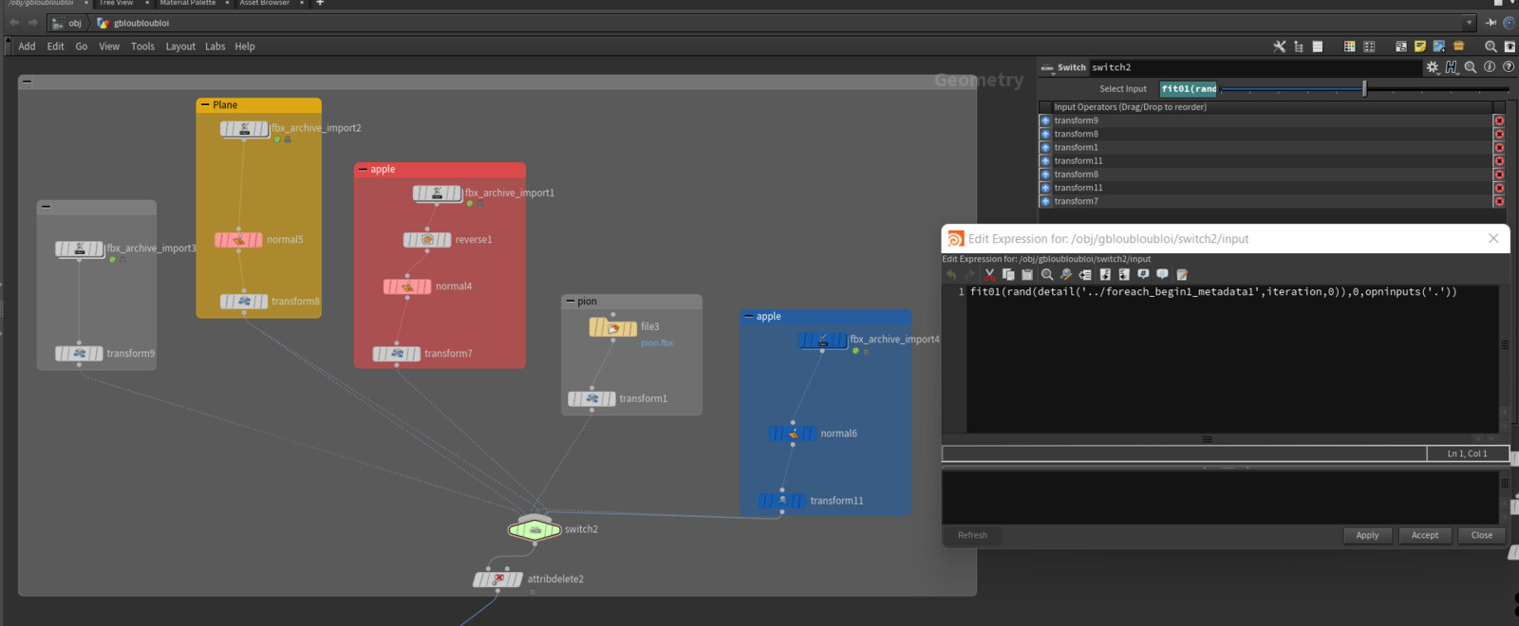Collapse the red apple network box
Viewport: 1519px width, 626px height.
(x=363, y=170)
